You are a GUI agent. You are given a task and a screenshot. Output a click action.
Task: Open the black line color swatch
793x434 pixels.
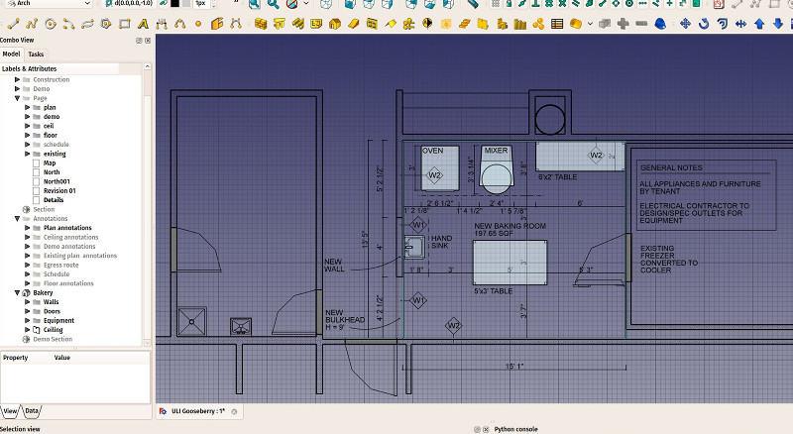click(x=175, y=4)
